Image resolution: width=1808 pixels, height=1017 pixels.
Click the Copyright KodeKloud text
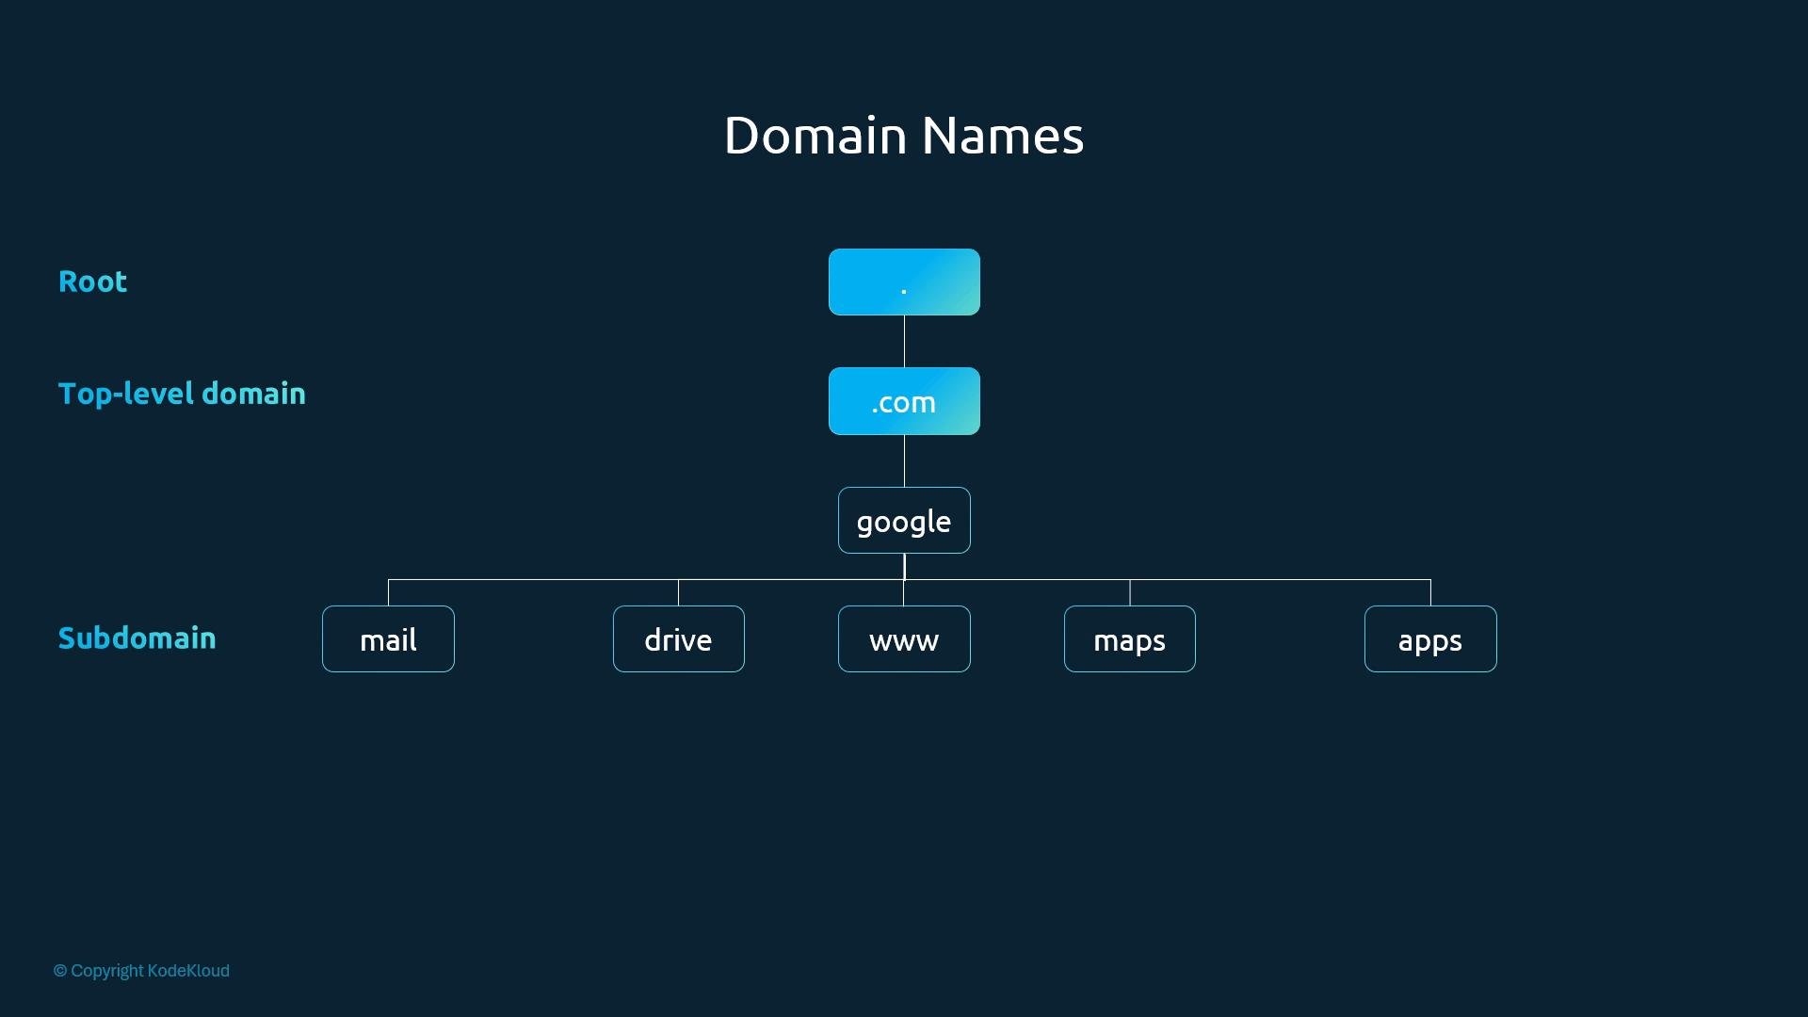tap(141, 971)
